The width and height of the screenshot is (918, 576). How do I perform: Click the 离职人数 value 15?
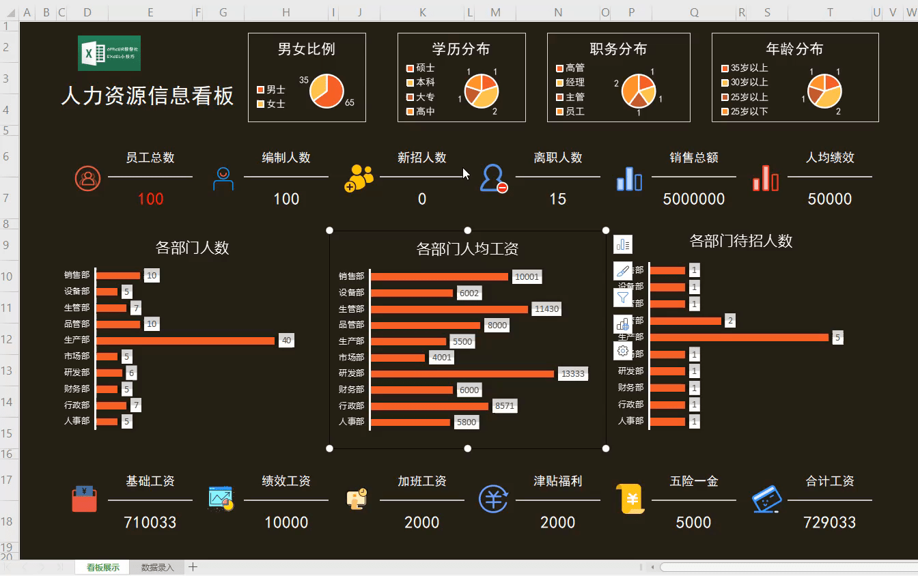(x=558, y=199)
